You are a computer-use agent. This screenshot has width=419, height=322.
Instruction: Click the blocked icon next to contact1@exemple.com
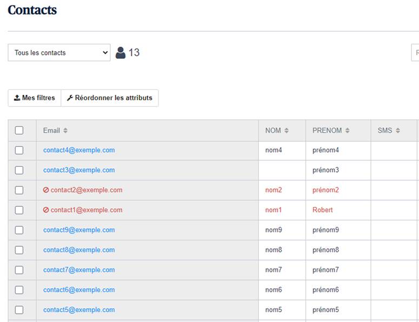click(x=46, y=210)
